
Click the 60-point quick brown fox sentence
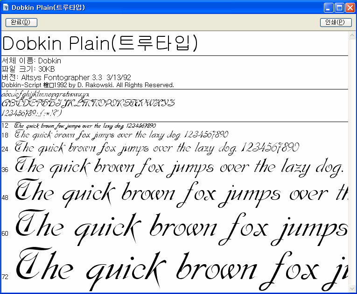182,228
